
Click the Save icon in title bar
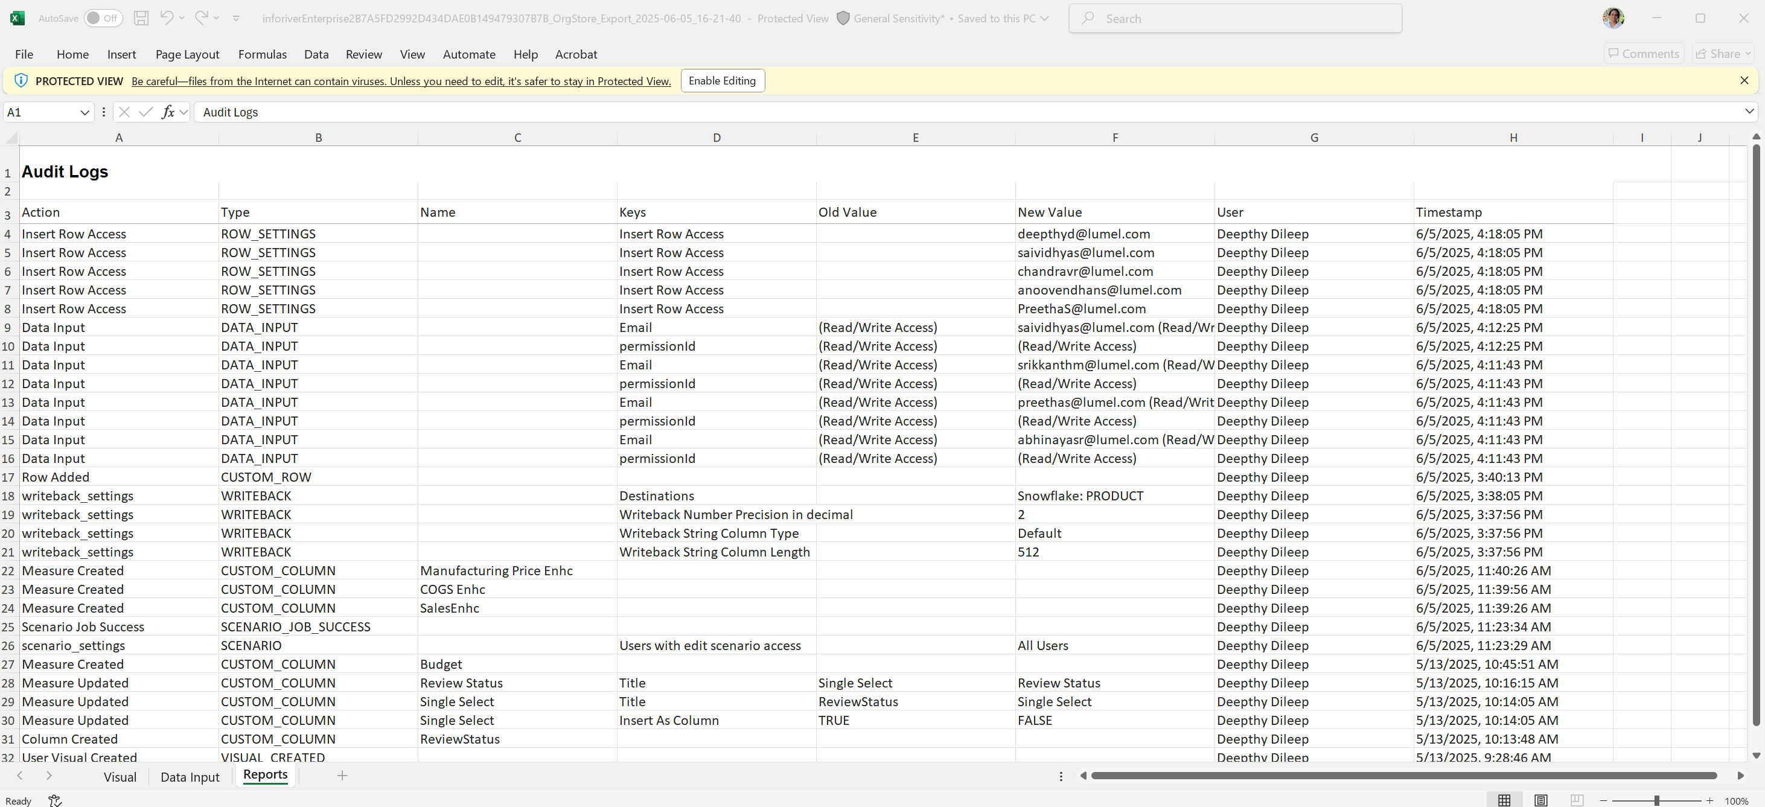(141, 19)
